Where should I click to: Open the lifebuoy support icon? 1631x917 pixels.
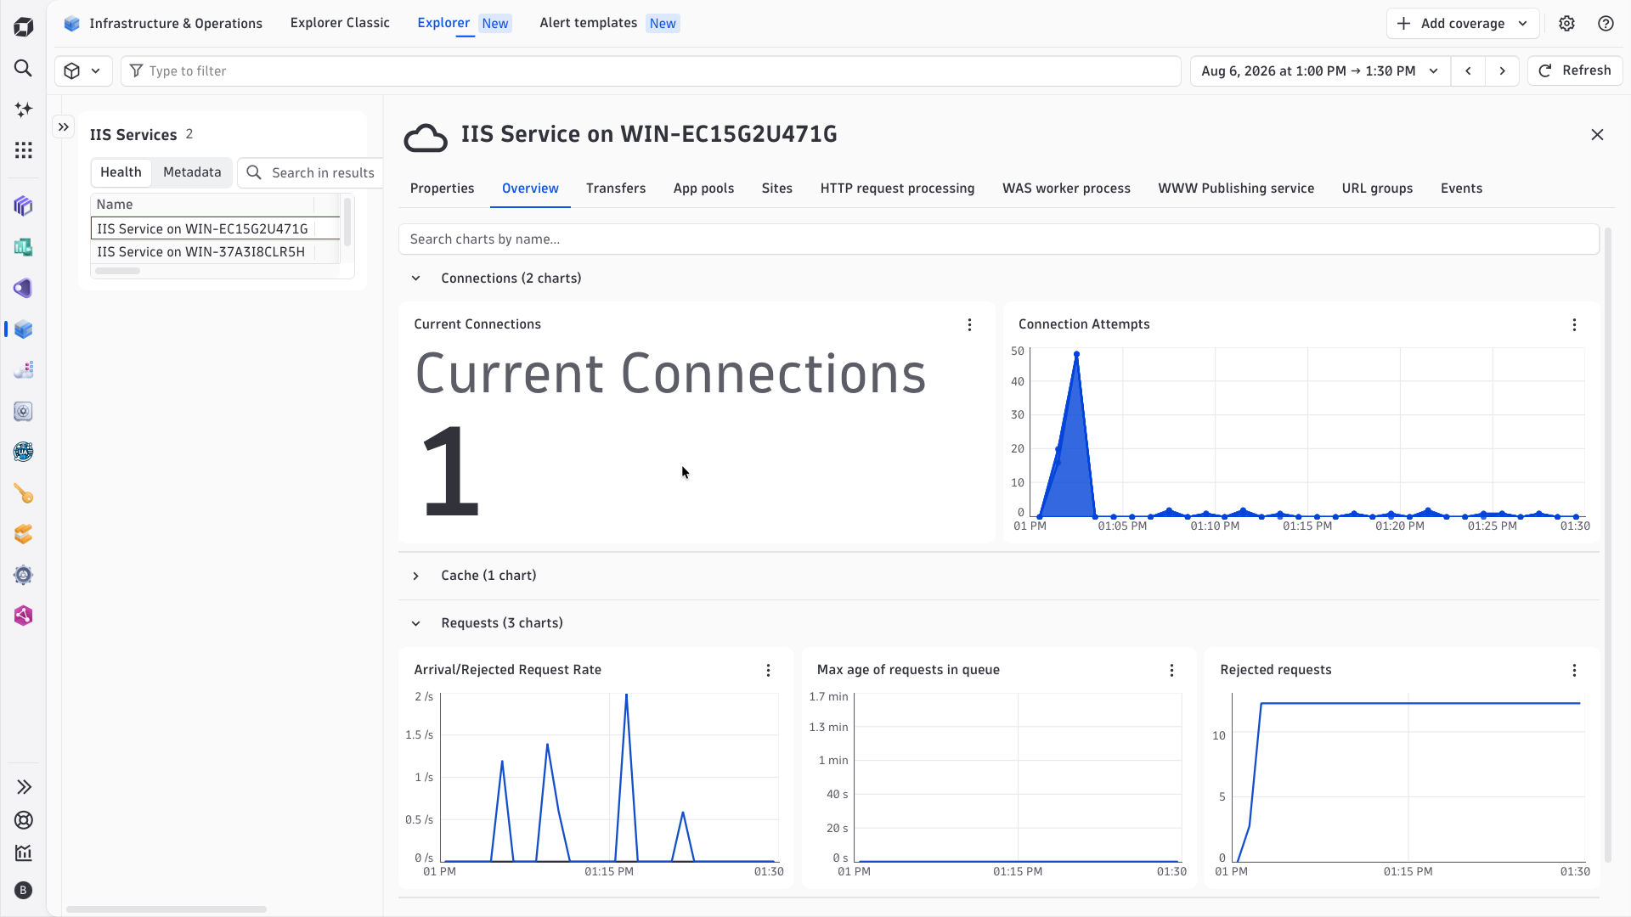(x=24, y=820)
